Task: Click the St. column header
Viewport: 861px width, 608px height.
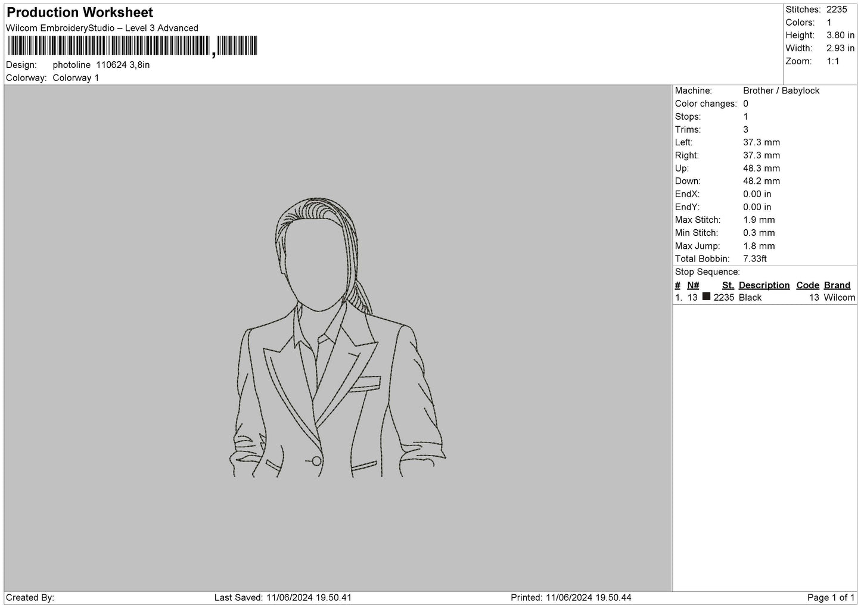Action: click(x=728, y=285)
